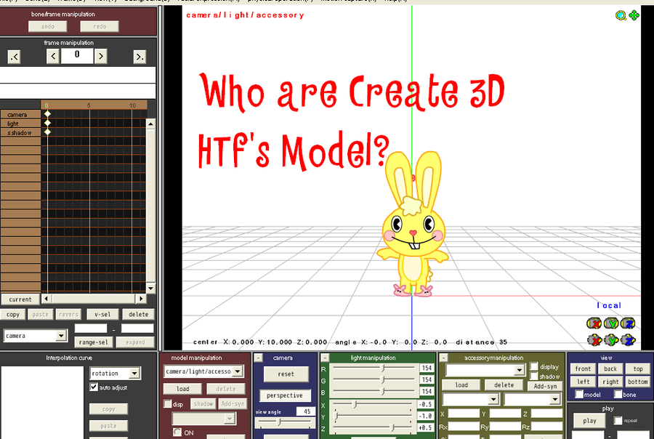
Task: Jump to the last frame arrow button
Action: pos(140,57)
